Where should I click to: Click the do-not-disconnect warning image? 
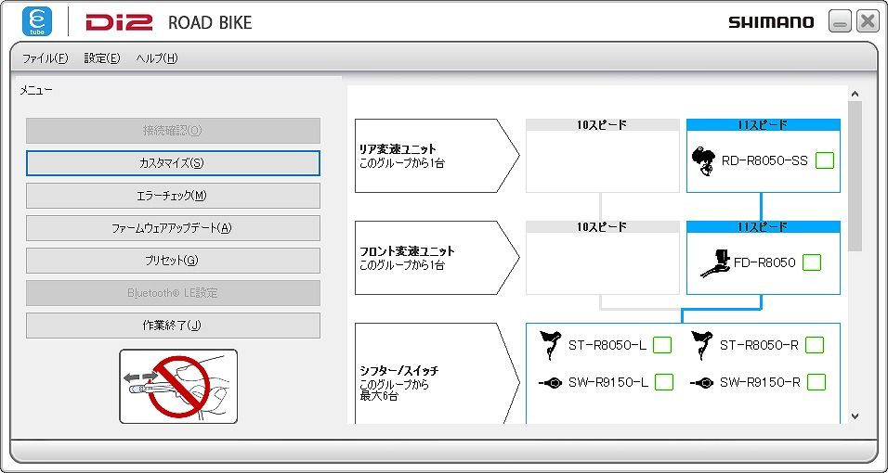coord(178,387)
